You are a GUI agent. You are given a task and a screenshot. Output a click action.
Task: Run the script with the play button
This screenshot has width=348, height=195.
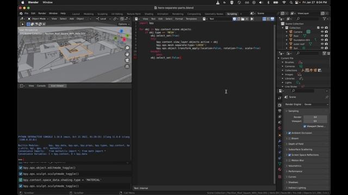pos(252,19)
